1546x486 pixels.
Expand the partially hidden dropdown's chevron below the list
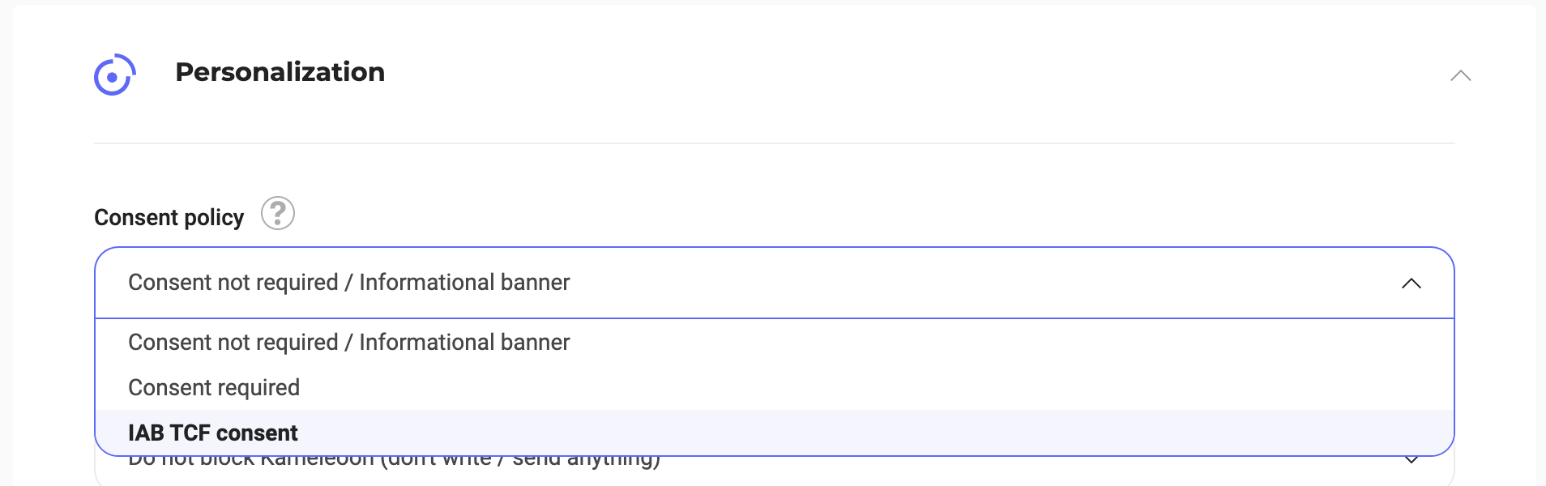coord(1411,461)
